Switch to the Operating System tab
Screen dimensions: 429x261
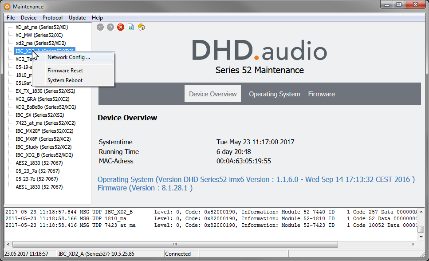tap(275, 94)
